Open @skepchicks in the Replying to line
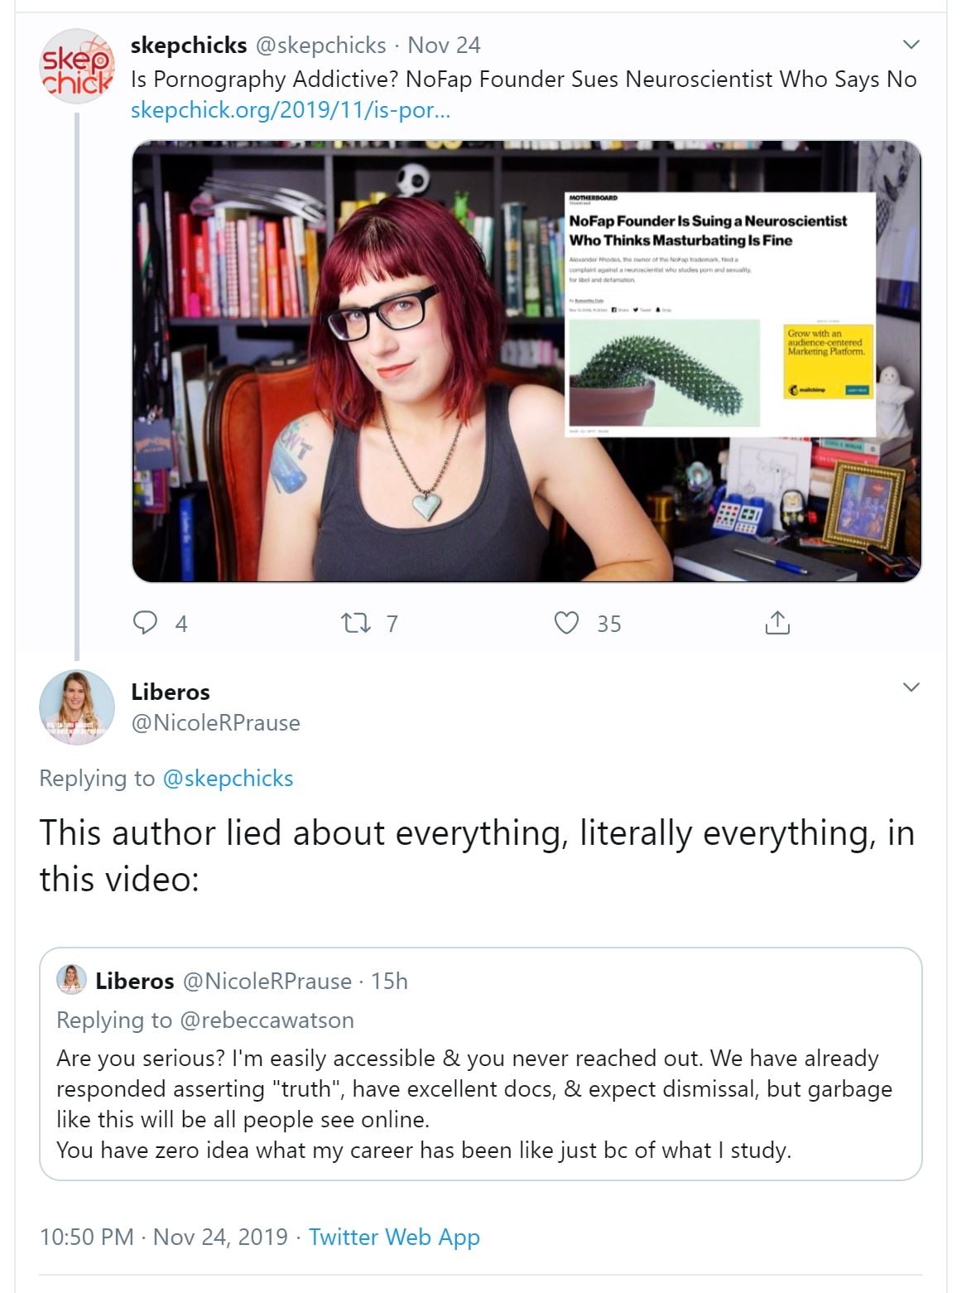971x1293 pixels. tap(228, 779)
